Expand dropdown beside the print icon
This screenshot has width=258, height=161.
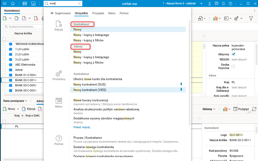205,18
